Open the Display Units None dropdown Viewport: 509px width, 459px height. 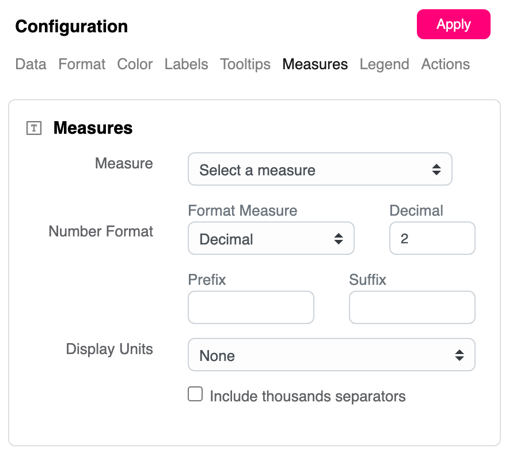331,355
